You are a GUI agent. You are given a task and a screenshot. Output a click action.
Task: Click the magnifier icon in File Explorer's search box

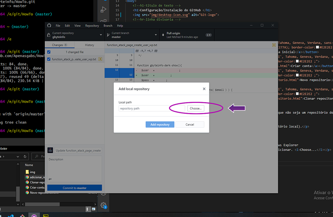tap(37, 156)
